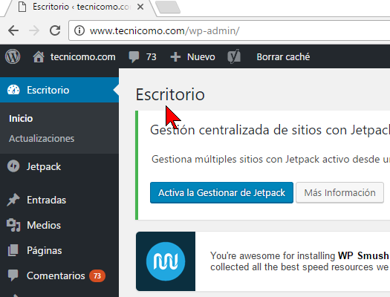Viewport: 390px width, 297px height.
Task: Click the 73 comments count in admin bar
Action: [x=152, y=57]
